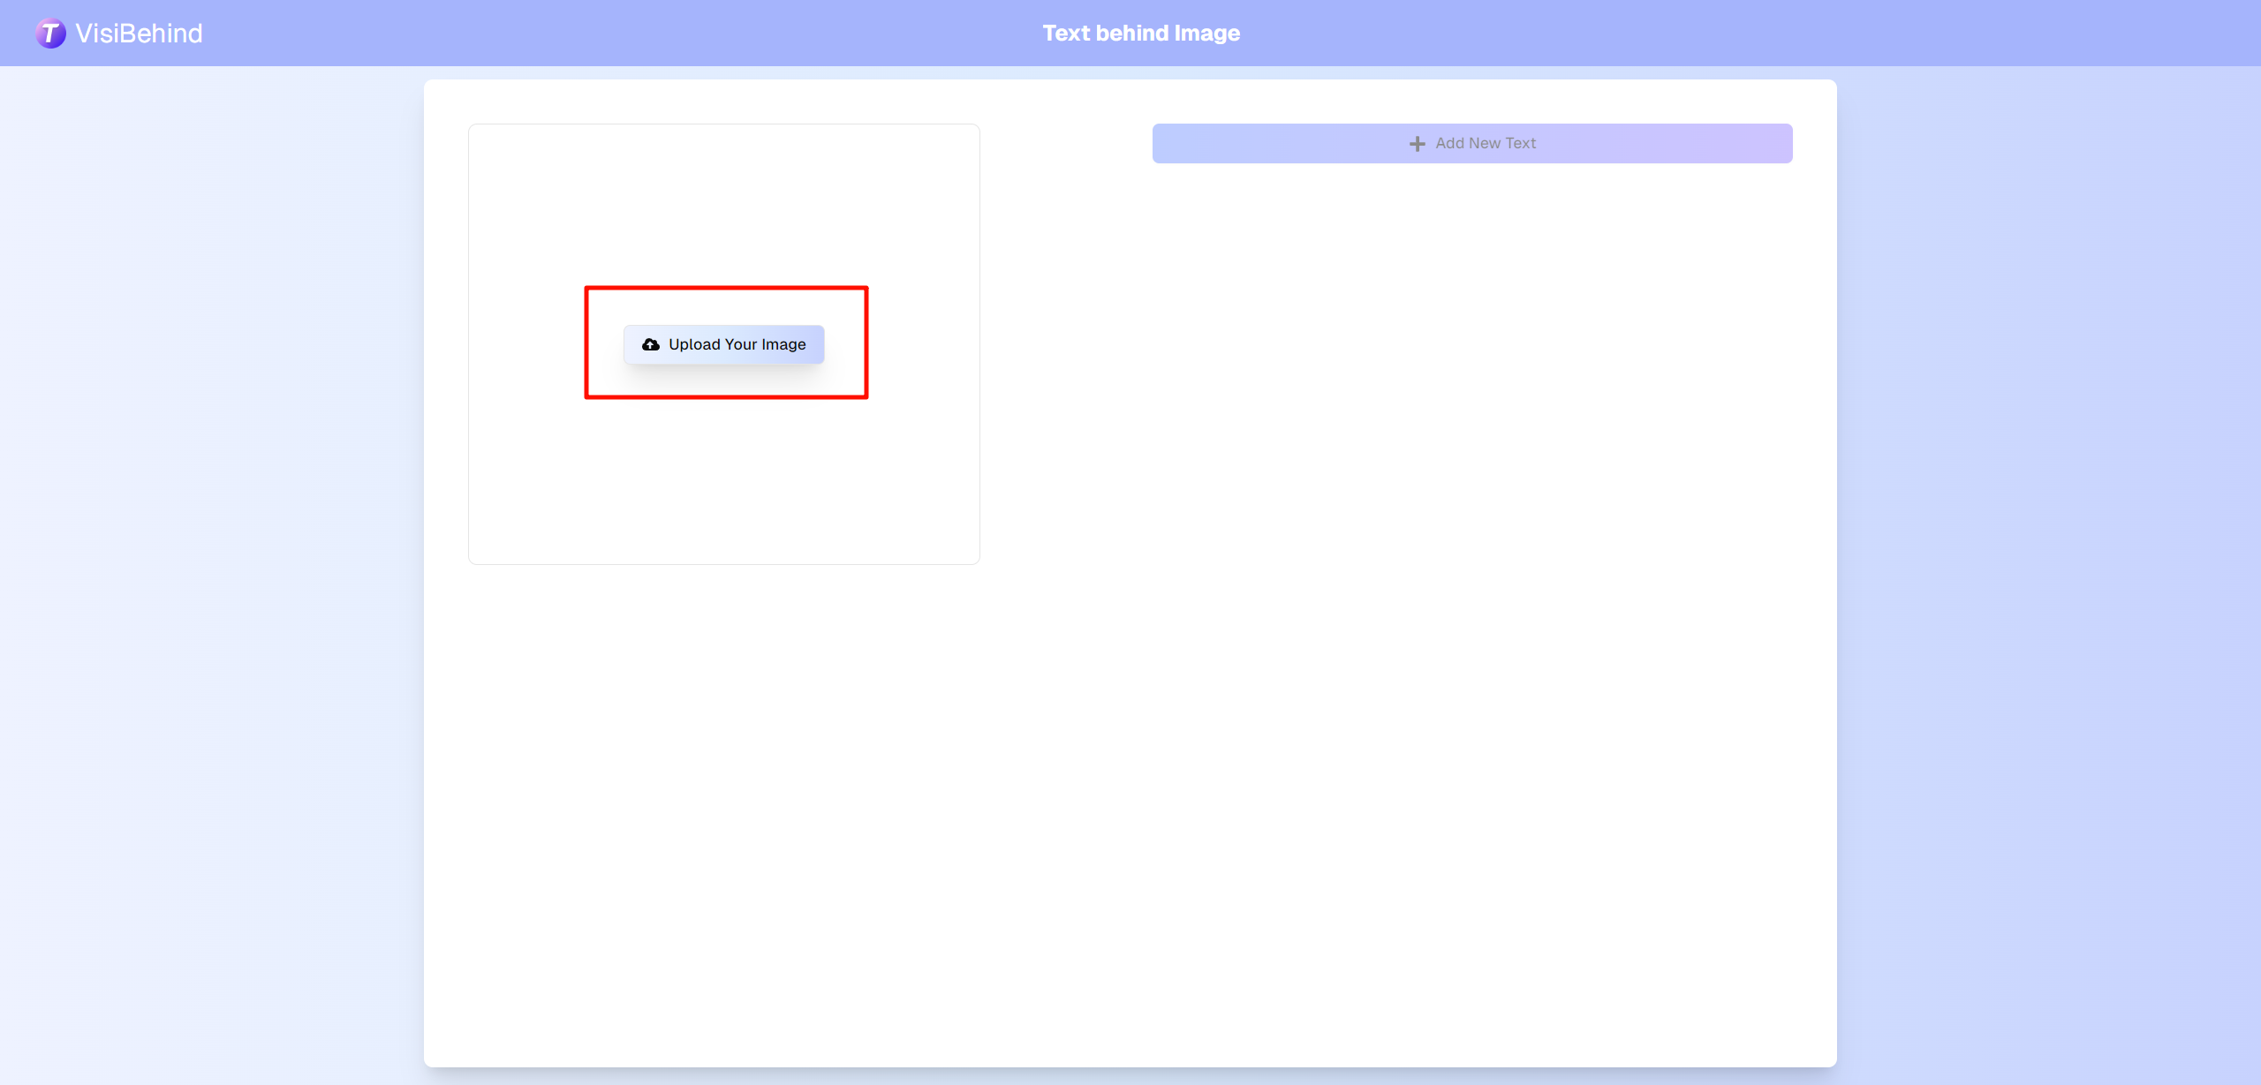Click the cloud icon in the upload button

(651, 344)
